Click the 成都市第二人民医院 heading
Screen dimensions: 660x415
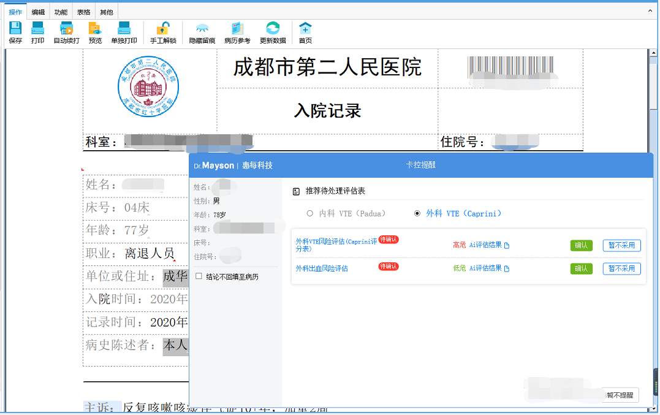(x=327, y=67)
